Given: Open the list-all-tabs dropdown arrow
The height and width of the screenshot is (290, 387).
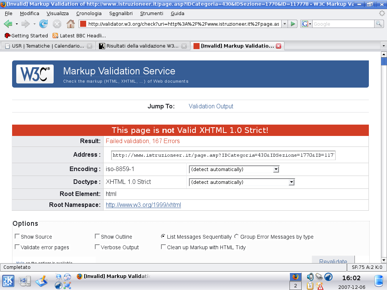Looking at the screenshot, I should (383, 46).
